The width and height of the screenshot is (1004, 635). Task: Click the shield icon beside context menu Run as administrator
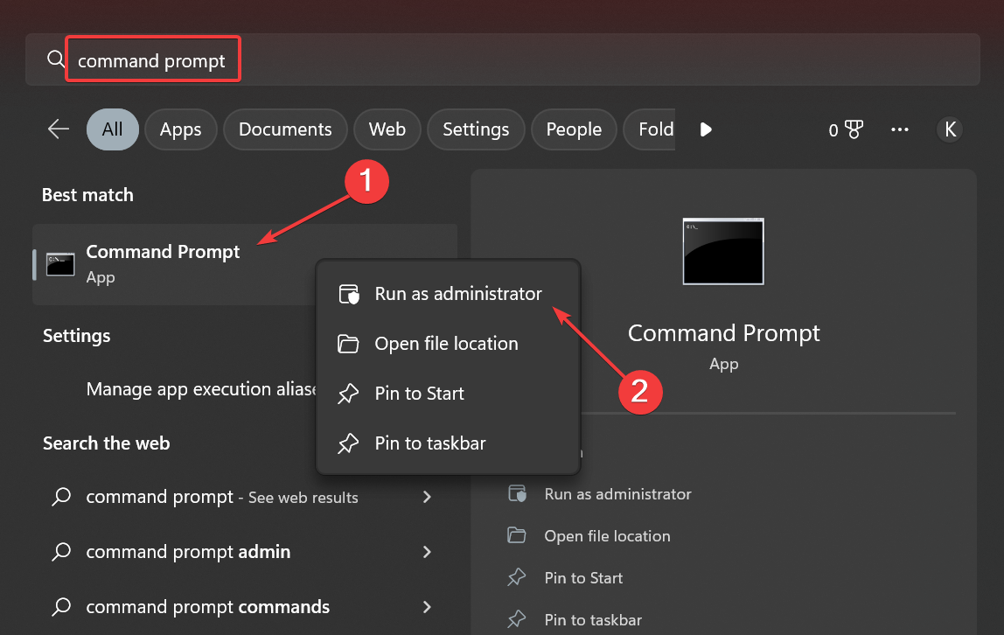pos(349,294)
